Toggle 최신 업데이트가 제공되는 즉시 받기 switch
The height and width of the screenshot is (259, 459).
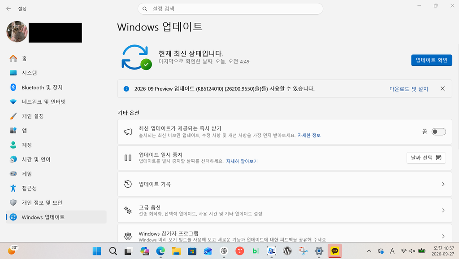tap(438, 132)
